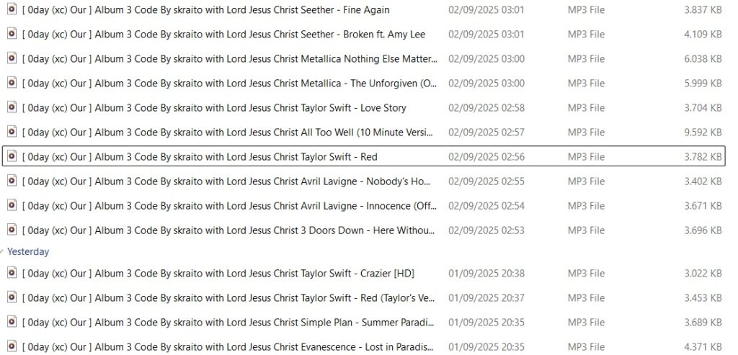The width and height of the screenshot is (738, 355).
Task: Click the Red (Taylor's Version) file name
Action: (x=228, y=297)
